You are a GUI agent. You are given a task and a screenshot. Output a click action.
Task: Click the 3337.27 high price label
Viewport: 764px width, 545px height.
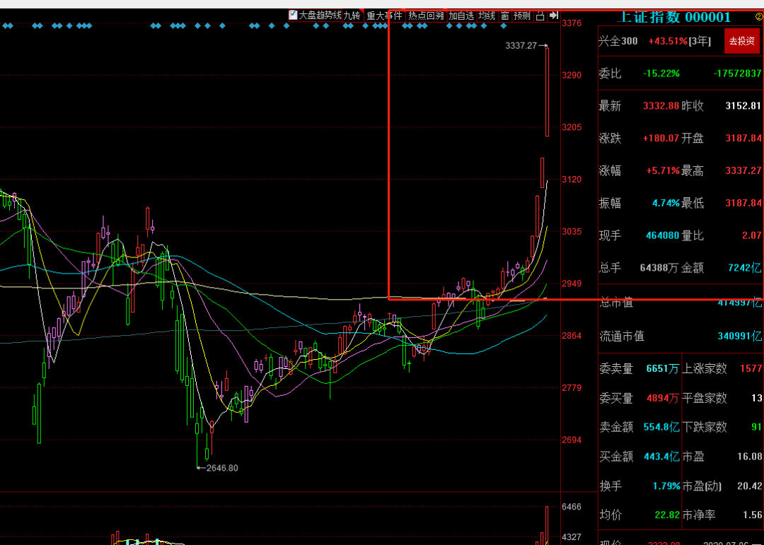(x=521, y=46)
